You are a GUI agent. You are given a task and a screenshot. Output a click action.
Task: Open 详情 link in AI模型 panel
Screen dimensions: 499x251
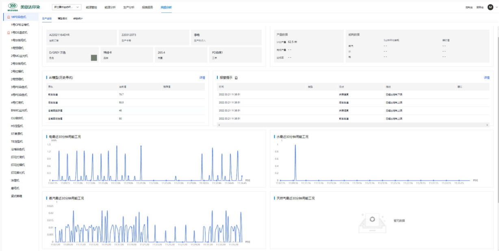pos(202,78)
